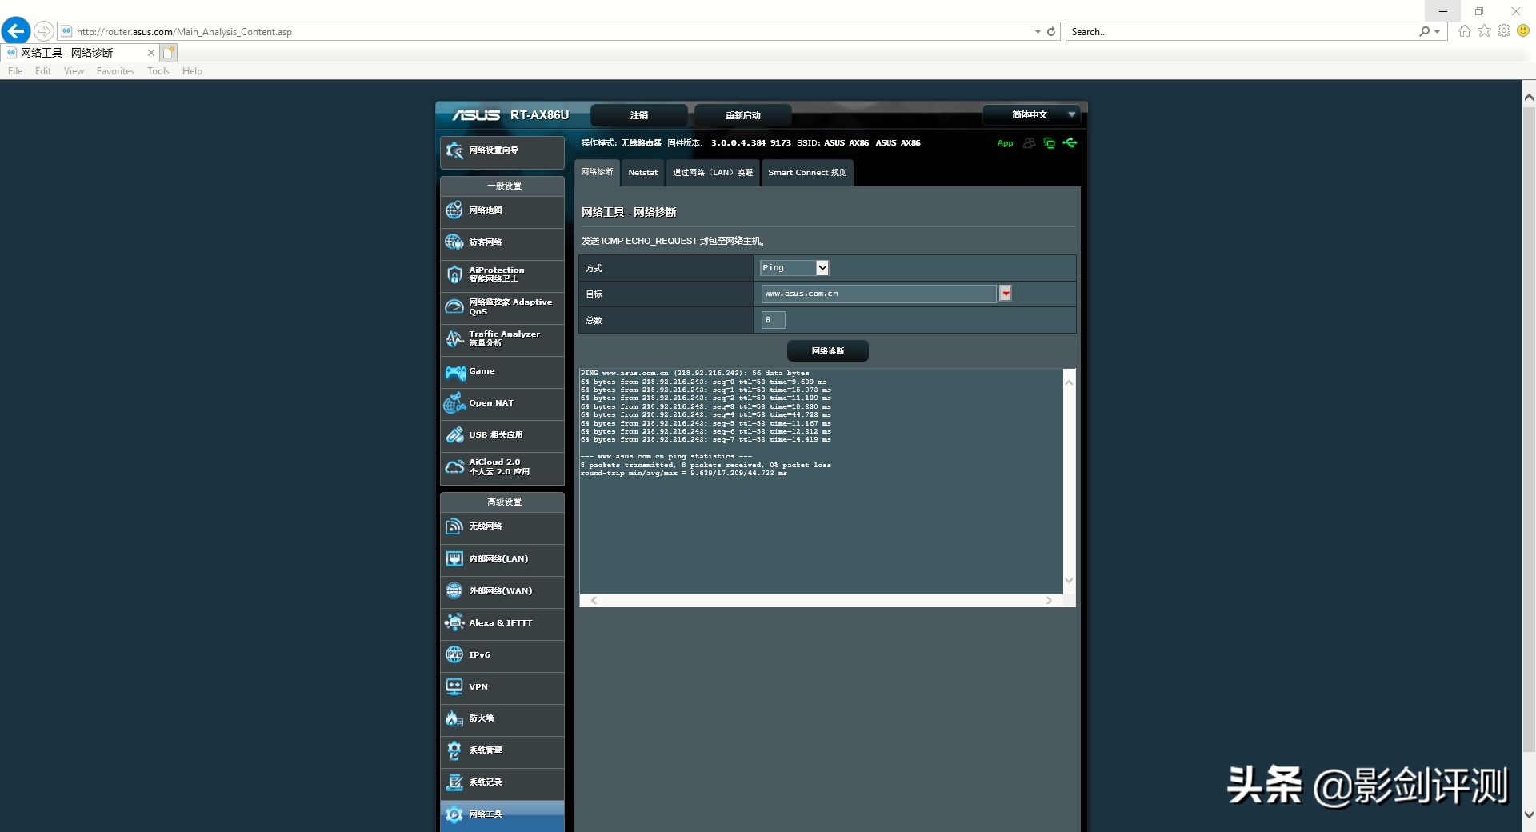Screen dimensions: 1536x832
Task: Expand the search provider dropdown arrow
Action: pyautogui.click(x=1438, y=32)
